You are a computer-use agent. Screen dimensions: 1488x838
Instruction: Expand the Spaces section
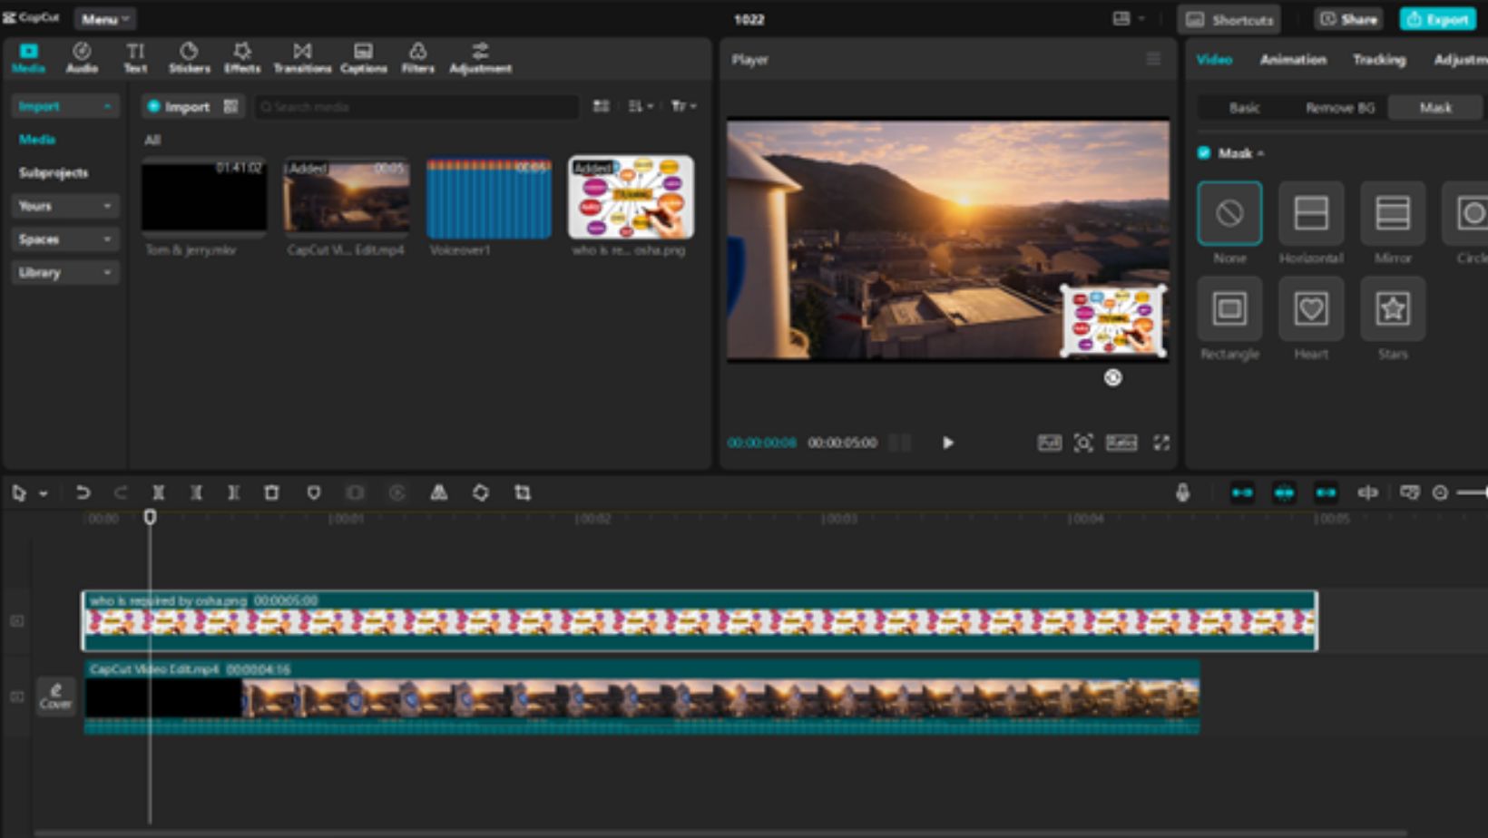[64, 239]
